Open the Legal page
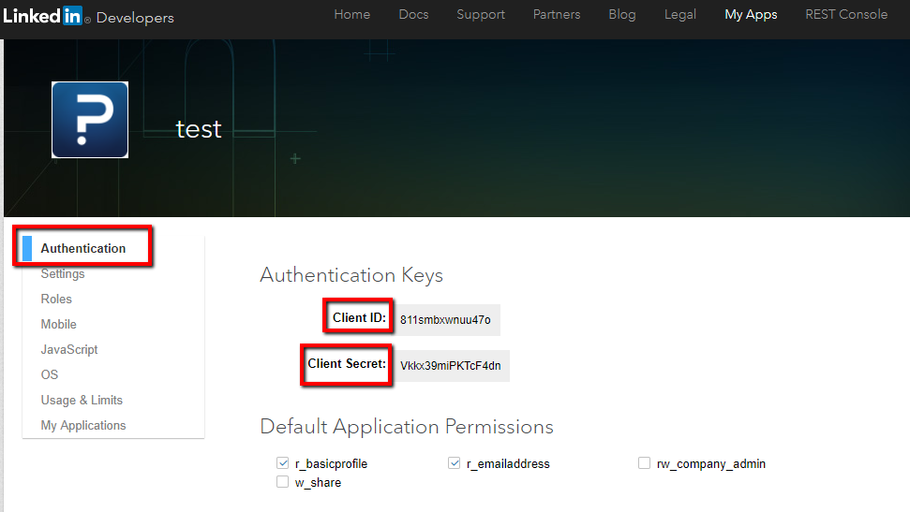 pyautogui.click(x=680, y=15)
